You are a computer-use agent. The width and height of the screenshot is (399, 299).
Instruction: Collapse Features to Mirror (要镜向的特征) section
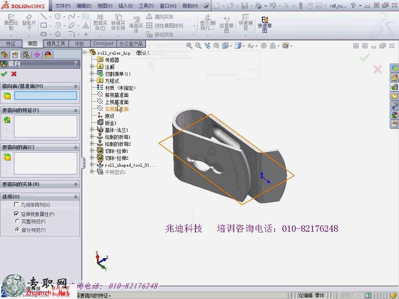76,110
